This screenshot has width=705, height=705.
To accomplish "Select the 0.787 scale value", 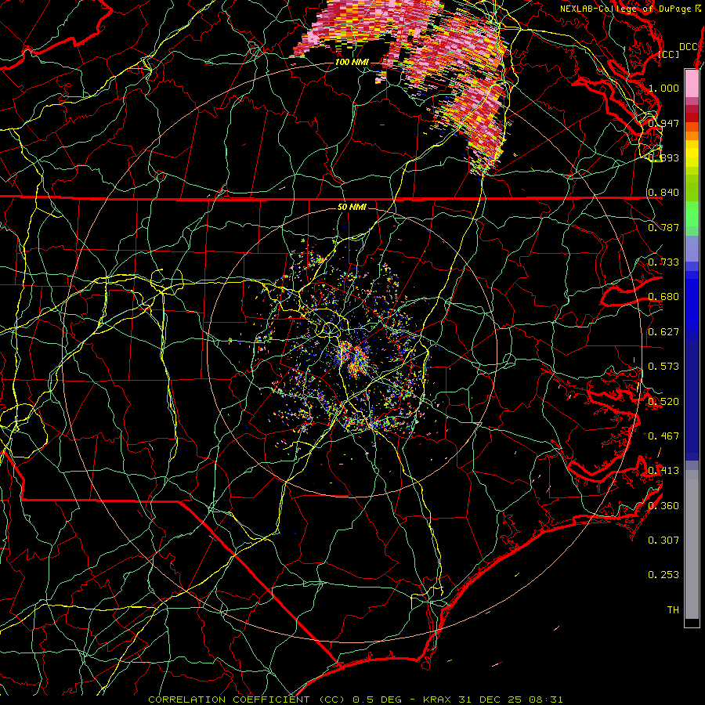I will (663, 227).
